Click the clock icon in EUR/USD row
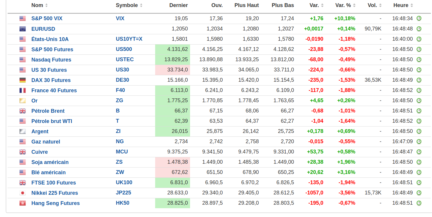 pyautogui.click(x=419, y=29)
